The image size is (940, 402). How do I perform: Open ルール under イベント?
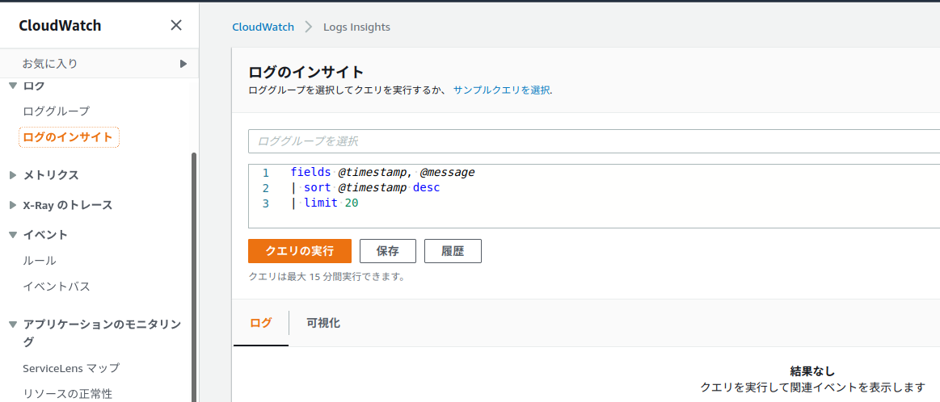40,261
